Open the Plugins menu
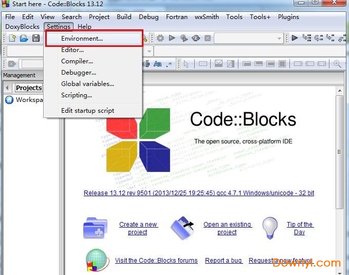 288,17
